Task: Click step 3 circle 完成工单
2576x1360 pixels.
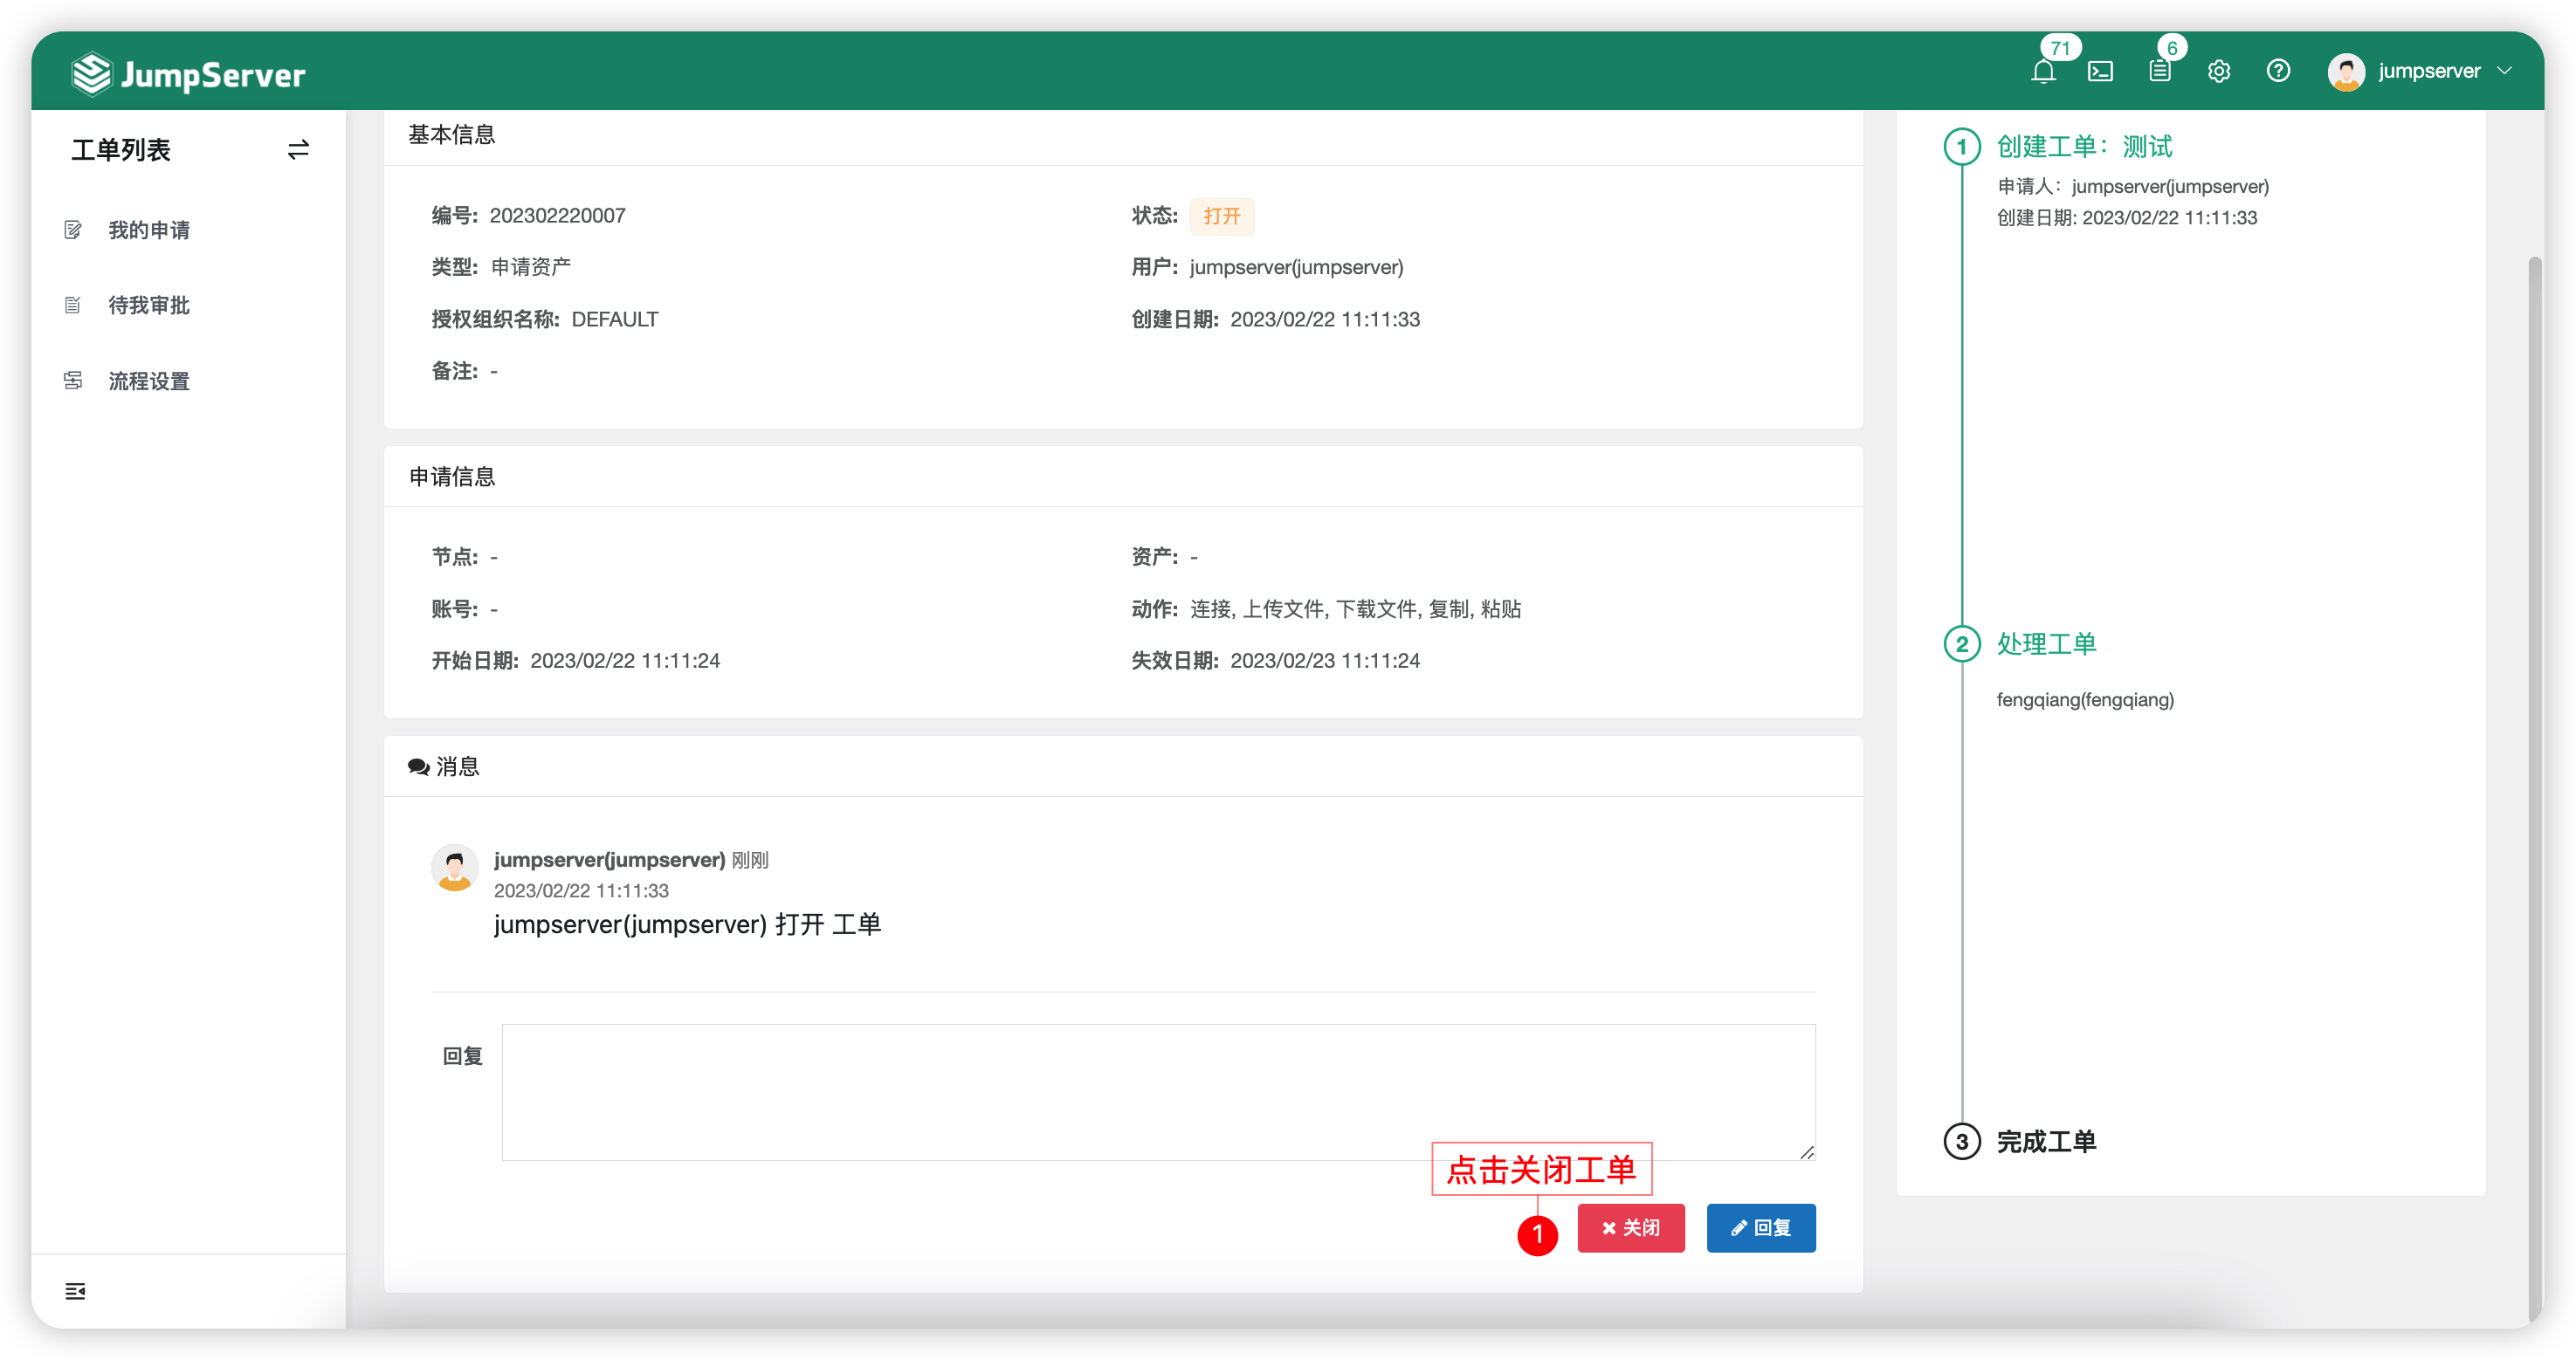Action: point(1961,1141)
